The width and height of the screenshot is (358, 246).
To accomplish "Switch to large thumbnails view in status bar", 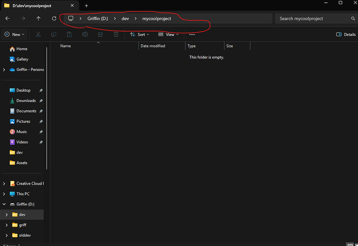I will pyautogui.click(x=356, y=244).
